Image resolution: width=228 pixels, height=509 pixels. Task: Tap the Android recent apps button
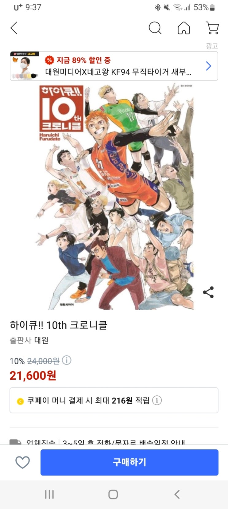click(49, 494)
